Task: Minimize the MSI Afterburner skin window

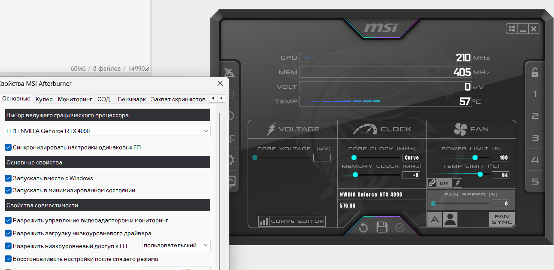Action: coord(523,29)
